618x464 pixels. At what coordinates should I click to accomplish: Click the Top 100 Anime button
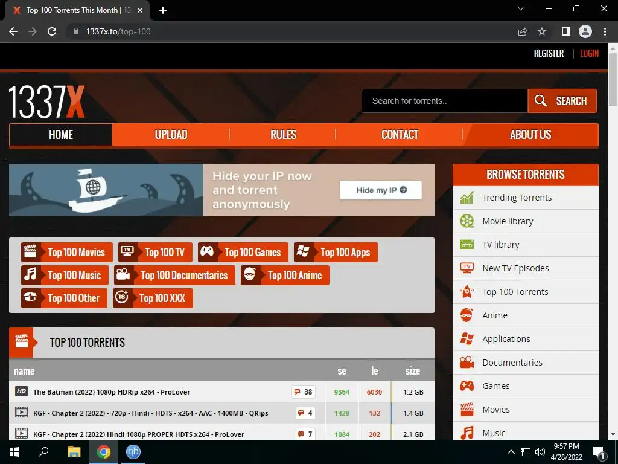[x=285, y=275]
